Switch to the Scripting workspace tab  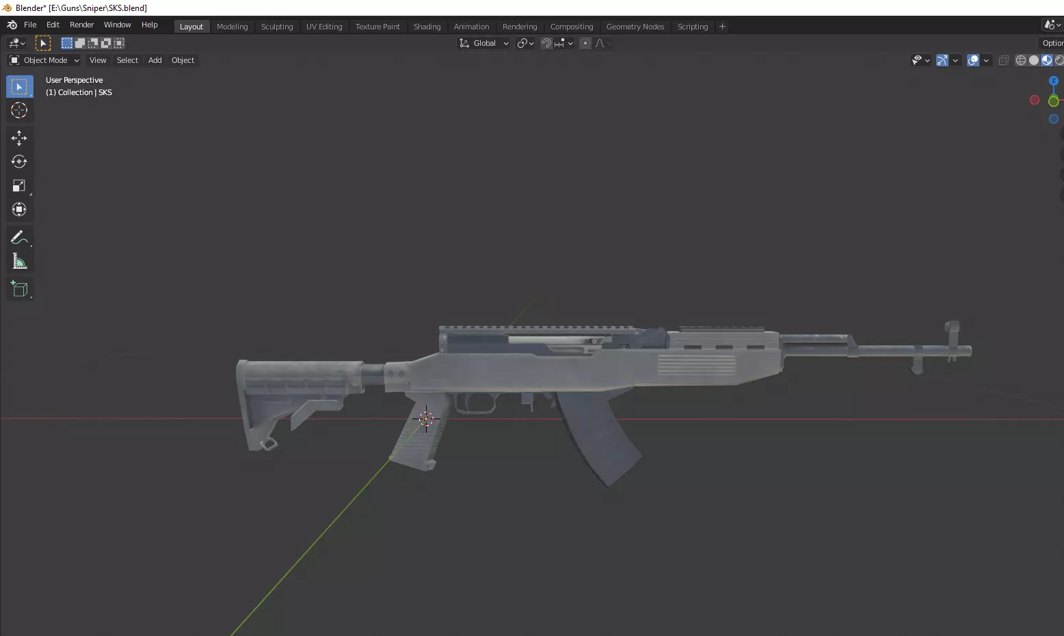693,27
